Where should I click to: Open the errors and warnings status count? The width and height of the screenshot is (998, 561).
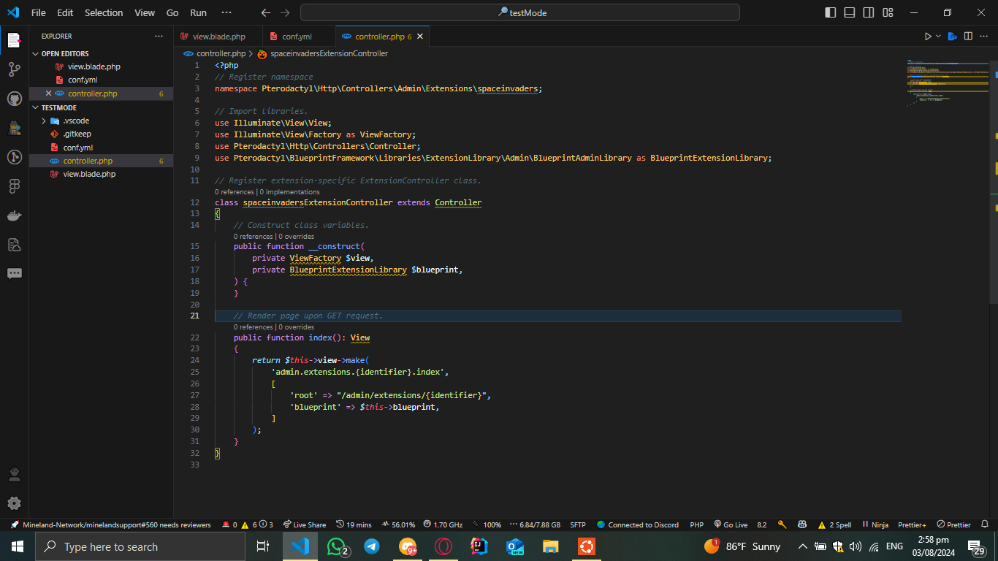[248, 524]
